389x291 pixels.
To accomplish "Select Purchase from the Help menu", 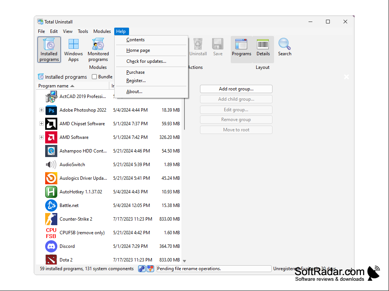I will (151, 72).
